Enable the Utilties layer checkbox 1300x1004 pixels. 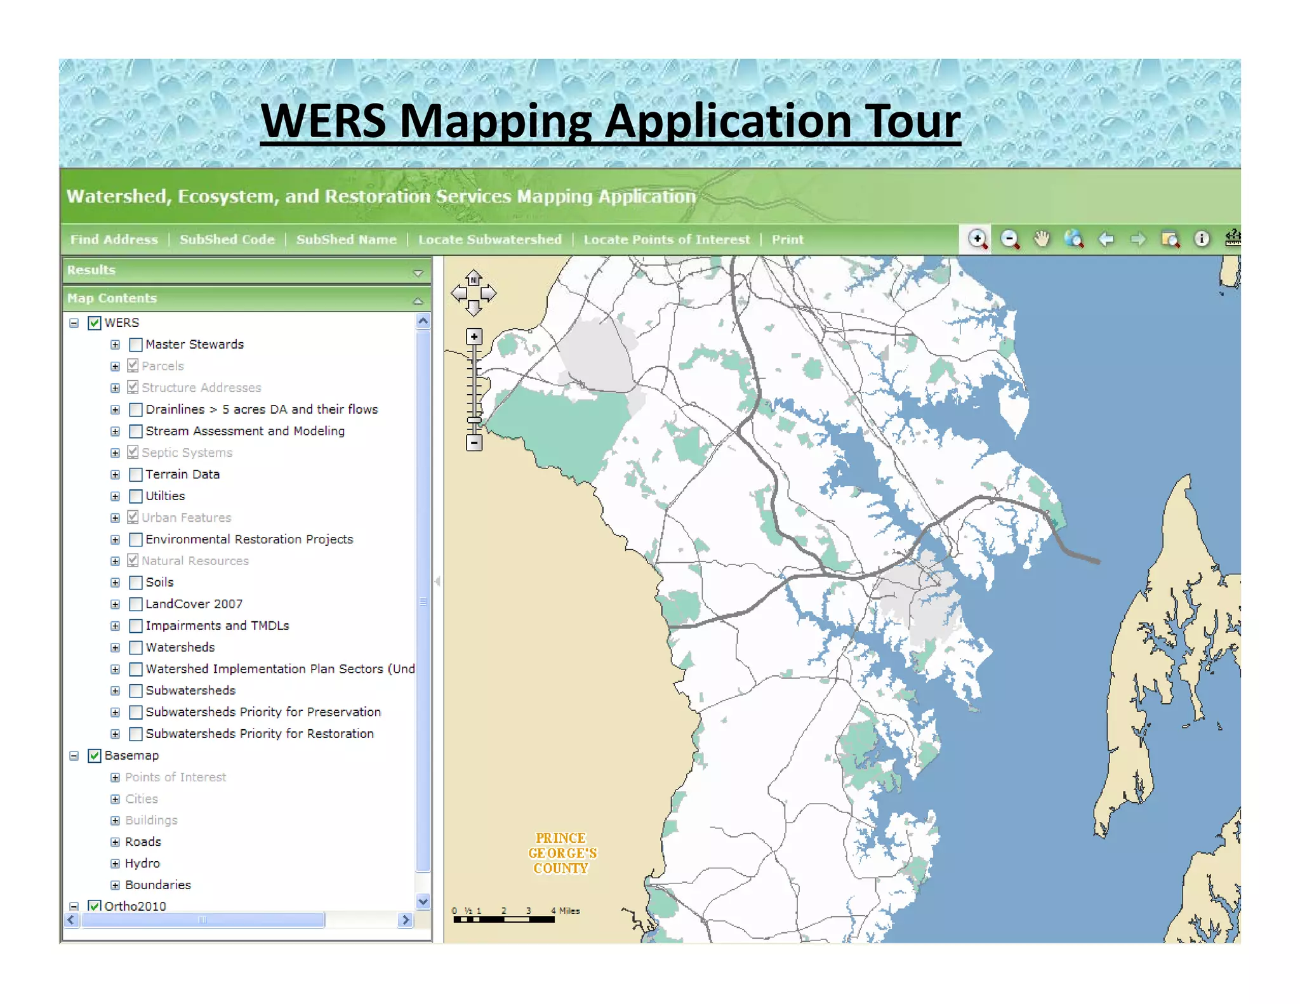[135, 496]
